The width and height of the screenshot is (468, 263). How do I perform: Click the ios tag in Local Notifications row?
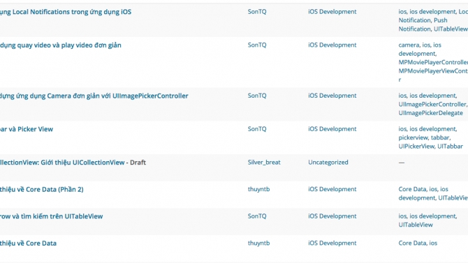(x=402, y=12)
